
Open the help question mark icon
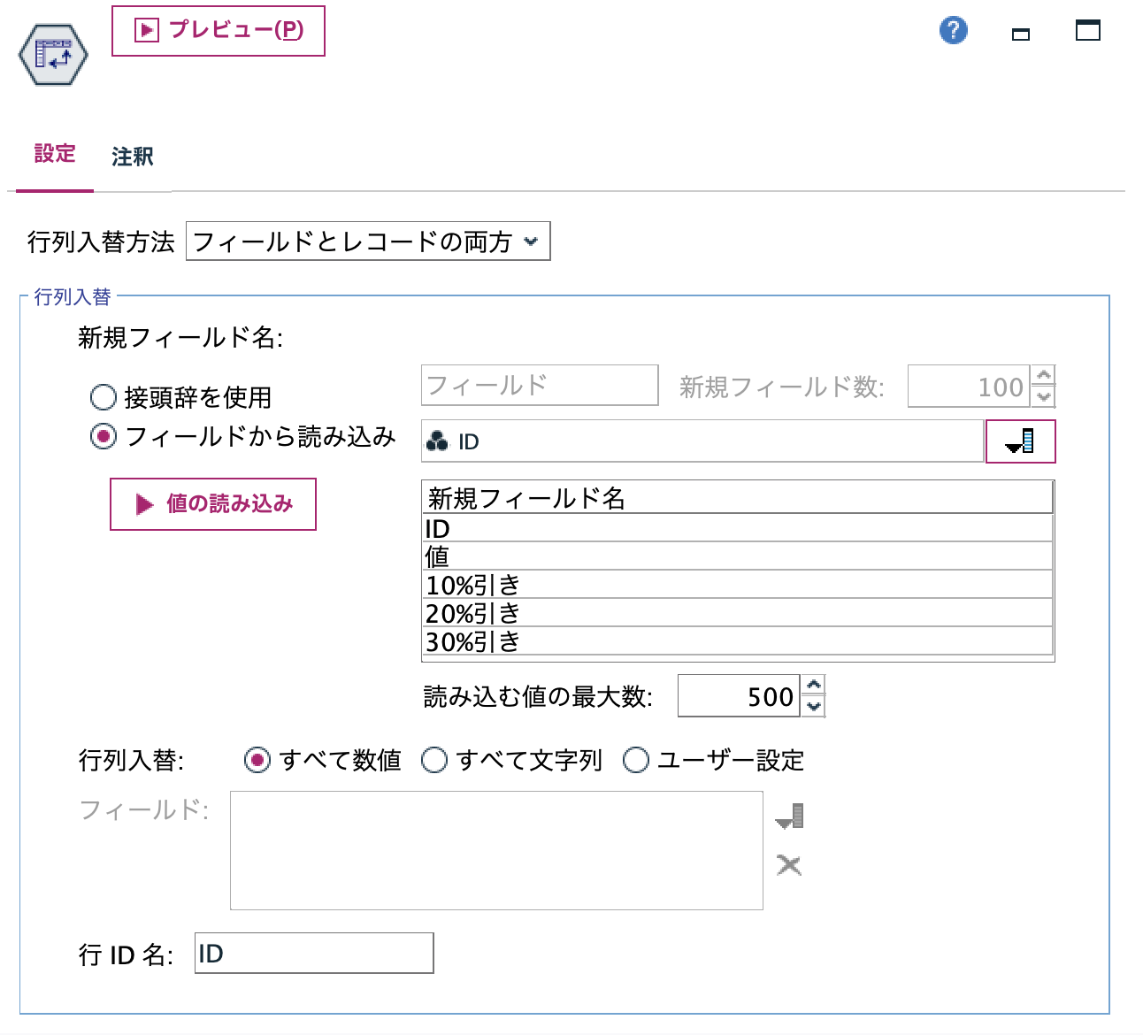953,29
